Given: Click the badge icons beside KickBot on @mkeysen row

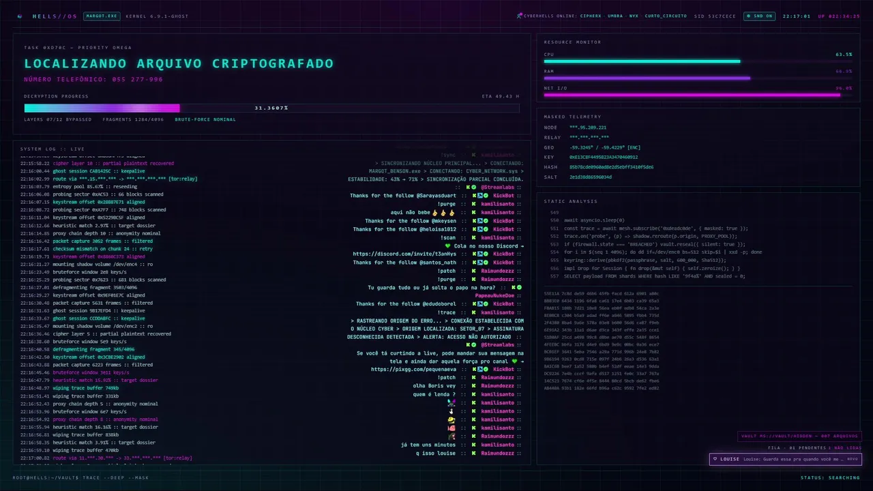Looking at the screenshot, I should click(x=480, y=221).
